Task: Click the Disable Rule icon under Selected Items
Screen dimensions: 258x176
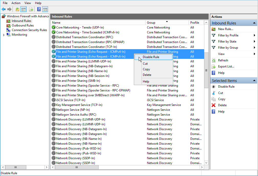Action: (214, 87)
